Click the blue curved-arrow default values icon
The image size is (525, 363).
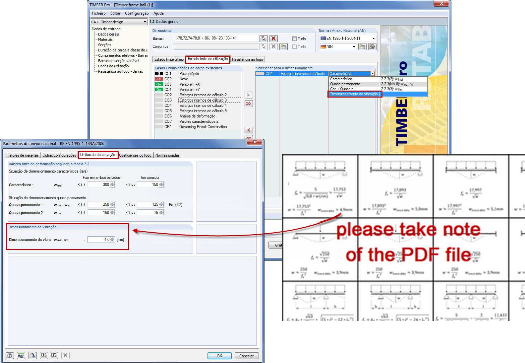pos(32,355)
